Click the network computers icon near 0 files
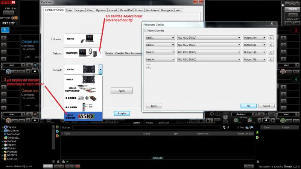Screen dimensions: 301x169 tap(251, 127)
